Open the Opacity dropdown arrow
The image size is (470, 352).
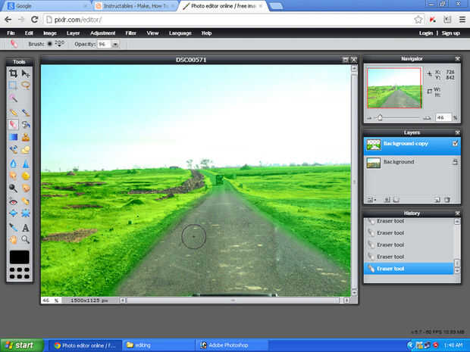[x=115, y=45]
